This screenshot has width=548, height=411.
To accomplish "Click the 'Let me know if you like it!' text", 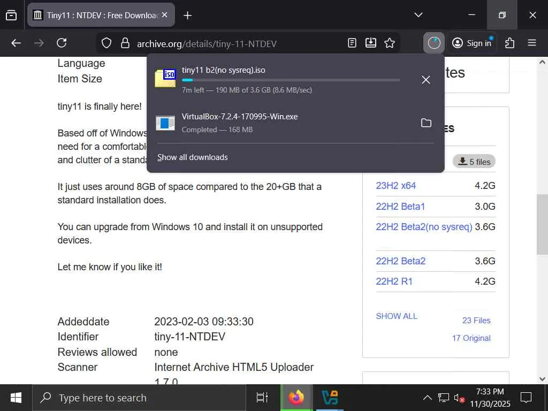I will click(x=110, y=267).
